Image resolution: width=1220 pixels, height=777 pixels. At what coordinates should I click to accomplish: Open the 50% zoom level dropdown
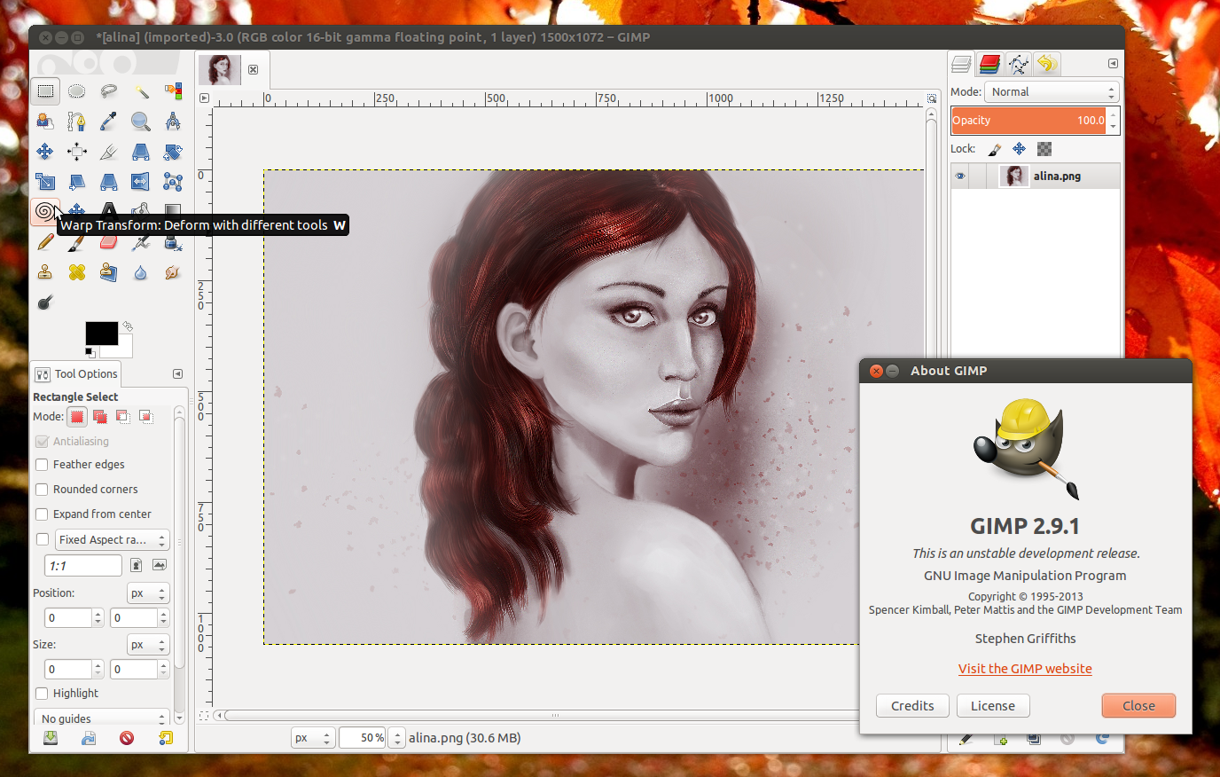coord(362,737)
